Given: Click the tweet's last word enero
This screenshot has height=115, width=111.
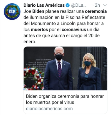Looking at the screenshot, I should click(x=29, y=42).
